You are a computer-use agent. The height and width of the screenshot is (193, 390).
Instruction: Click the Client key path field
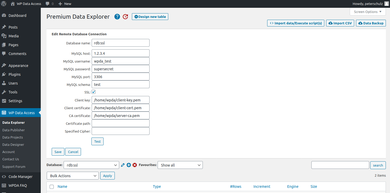120,100
